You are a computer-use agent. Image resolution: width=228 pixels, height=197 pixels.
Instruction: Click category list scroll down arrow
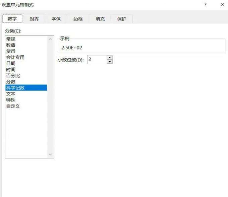point(50,154)
